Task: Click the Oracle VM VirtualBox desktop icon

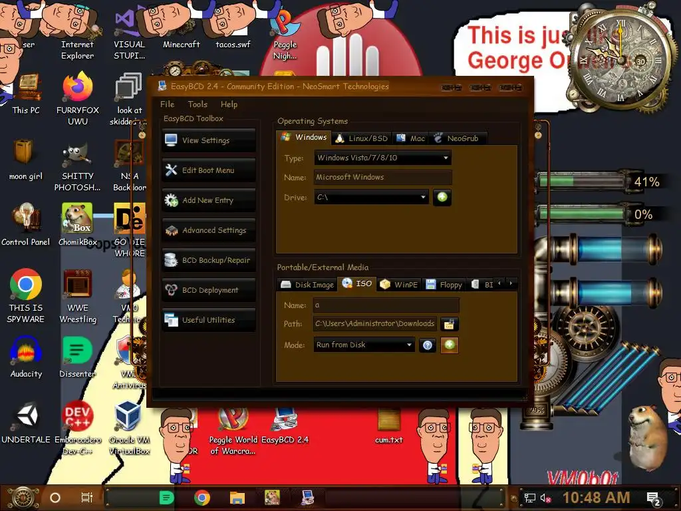Action: [129, 428]
